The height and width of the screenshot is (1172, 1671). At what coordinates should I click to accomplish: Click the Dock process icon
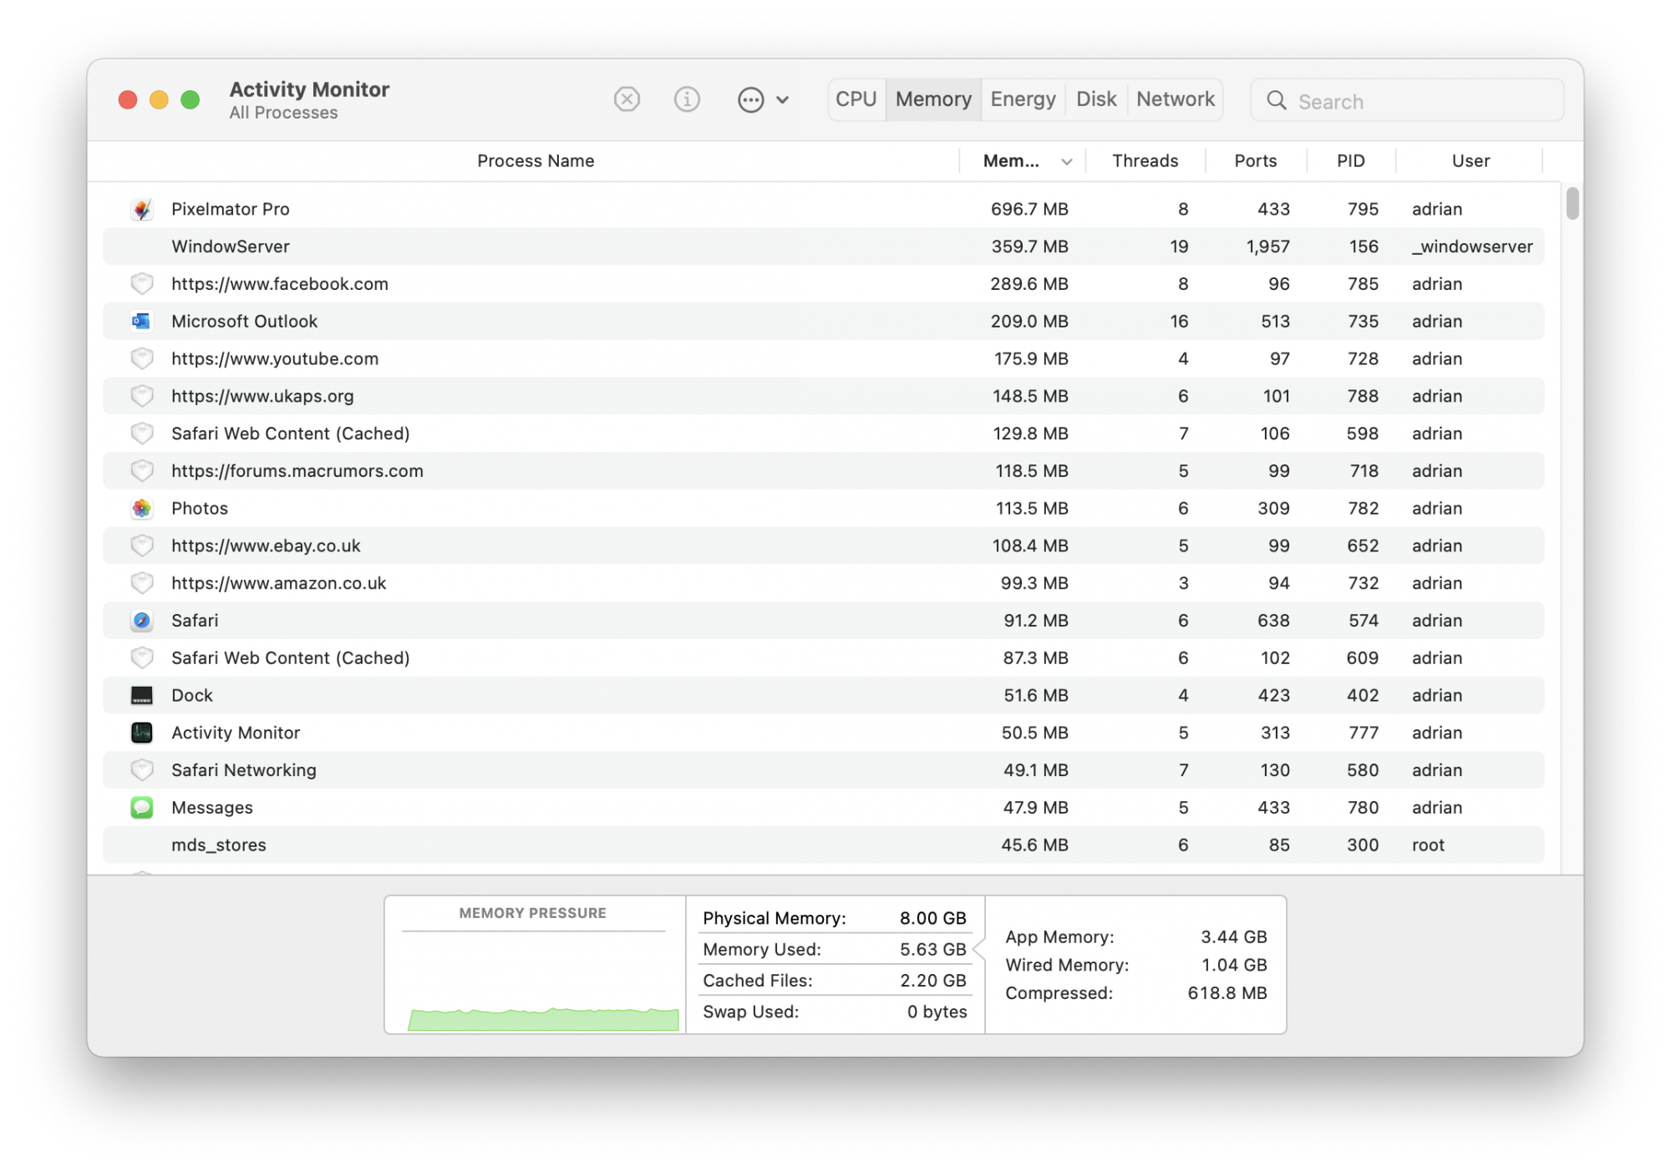point(142,695)
